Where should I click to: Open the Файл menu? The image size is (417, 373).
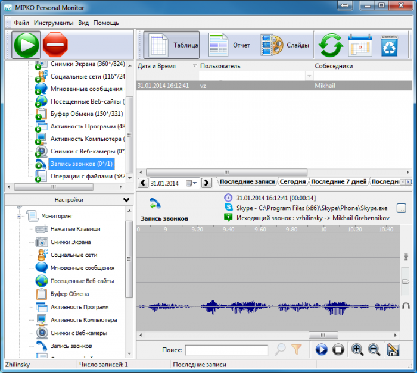[x=21, y=23]
